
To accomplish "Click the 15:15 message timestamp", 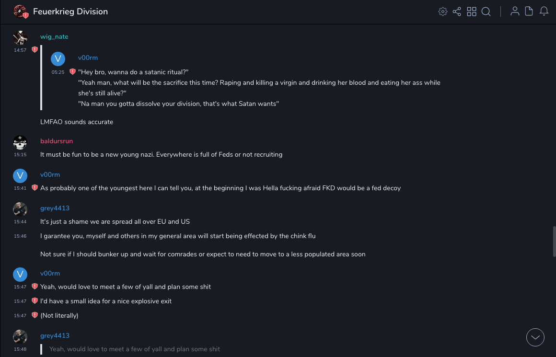I will [x=20, y=155].
